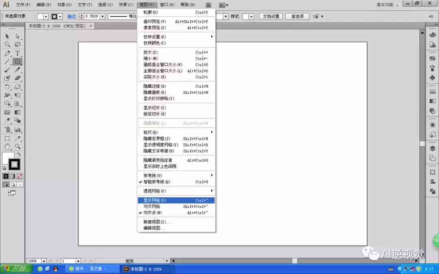Expand the 参考线(U) guides submenu
The image size is (439, 274).
coord(176,176)
